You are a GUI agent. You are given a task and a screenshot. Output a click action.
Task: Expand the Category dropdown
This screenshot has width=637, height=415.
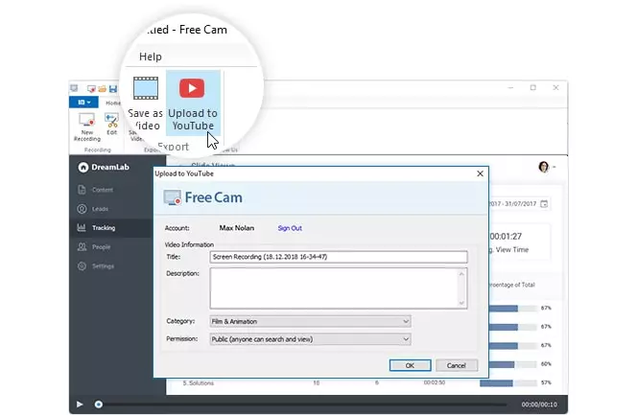(311, 321)
